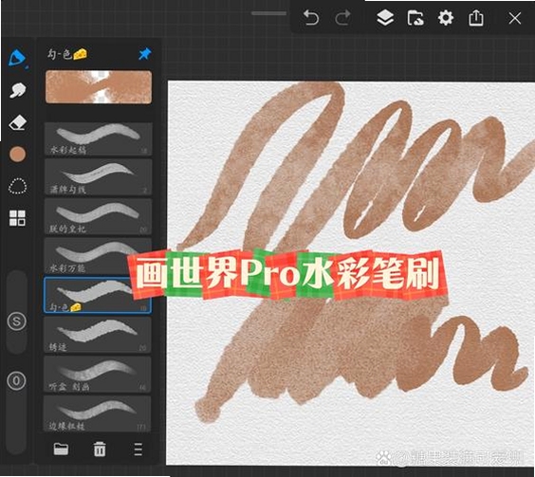
Task: Open the brush folder icon
Action: 61,449
